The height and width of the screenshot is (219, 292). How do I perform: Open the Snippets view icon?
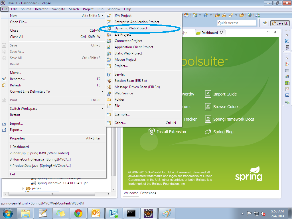click(287, 89)
